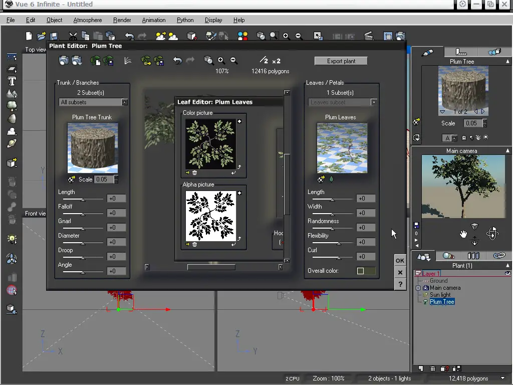Switch to the materials spheres panel icon
The height and width of the screenshot is (385, 513).
(x=449, y=256)
